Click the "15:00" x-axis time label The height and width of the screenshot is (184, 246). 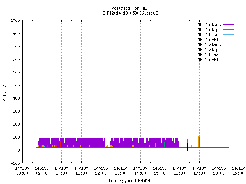point(160,174)
